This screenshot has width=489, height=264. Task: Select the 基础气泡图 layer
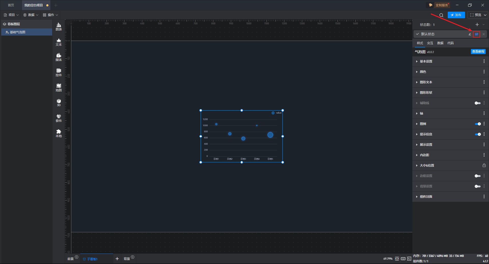tap(27, 32)
